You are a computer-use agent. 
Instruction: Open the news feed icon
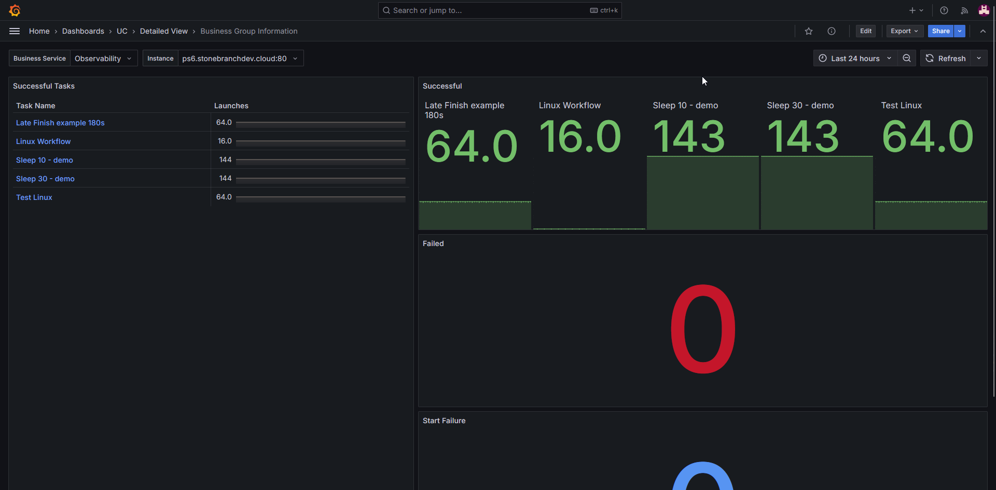tap(964, 10)
